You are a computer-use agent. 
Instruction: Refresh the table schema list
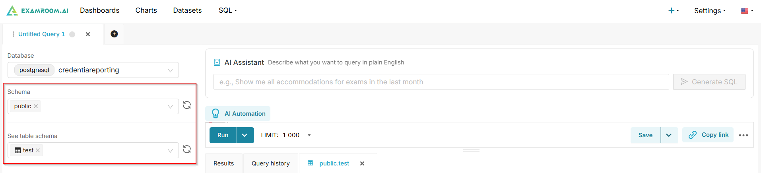187,150
